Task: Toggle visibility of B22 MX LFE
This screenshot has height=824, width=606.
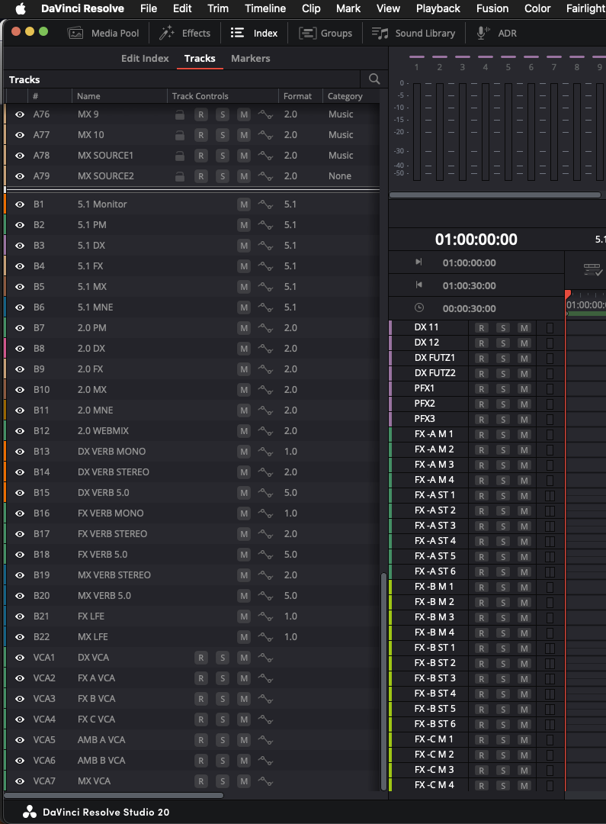Action: 19,637
